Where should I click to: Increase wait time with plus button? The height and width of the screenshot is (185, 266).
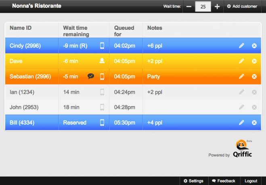pos(217,6)
